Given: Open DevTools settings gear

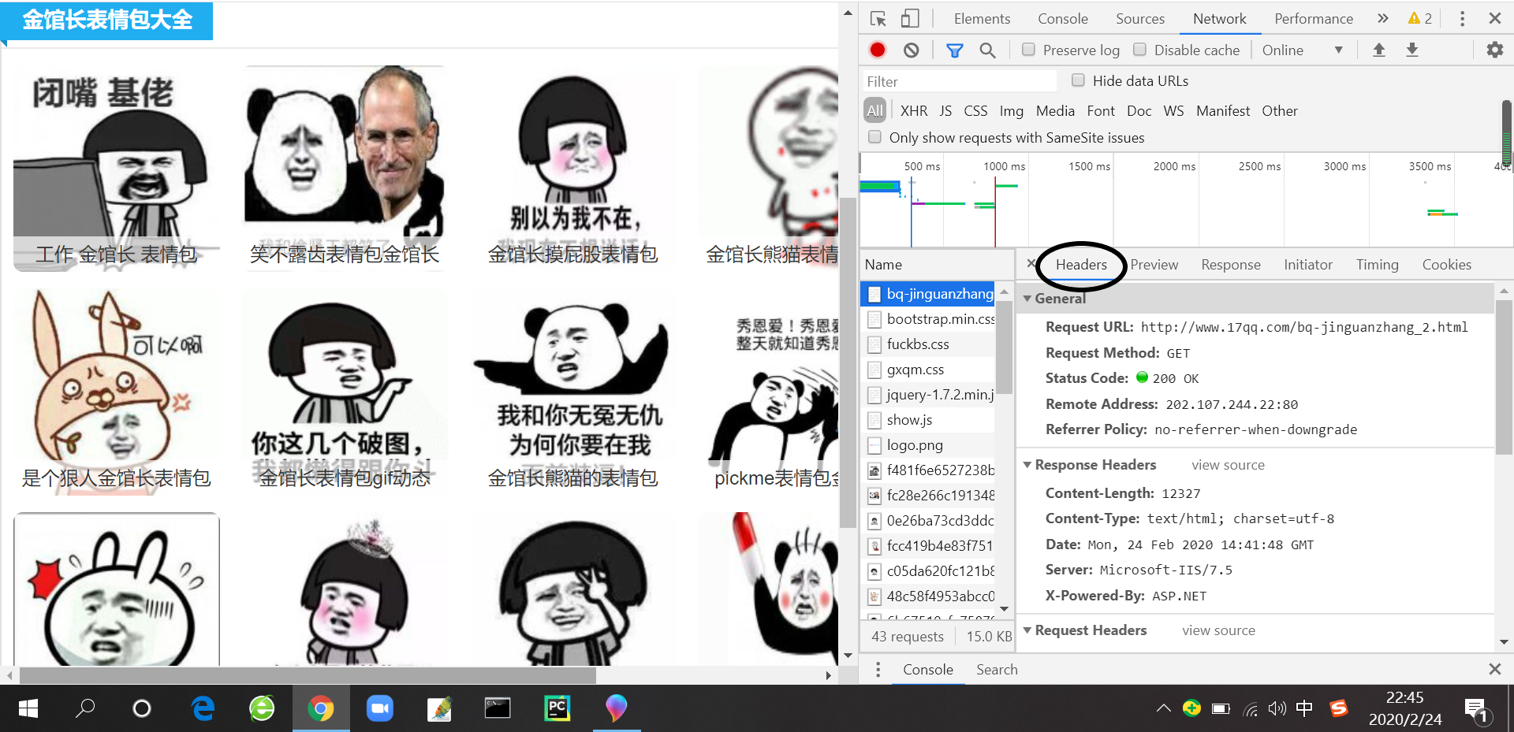Looking at the screenshot, I should 1494,50.
